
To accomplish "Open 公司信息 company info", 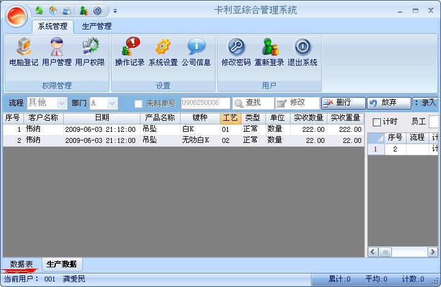I will point(196,52).
